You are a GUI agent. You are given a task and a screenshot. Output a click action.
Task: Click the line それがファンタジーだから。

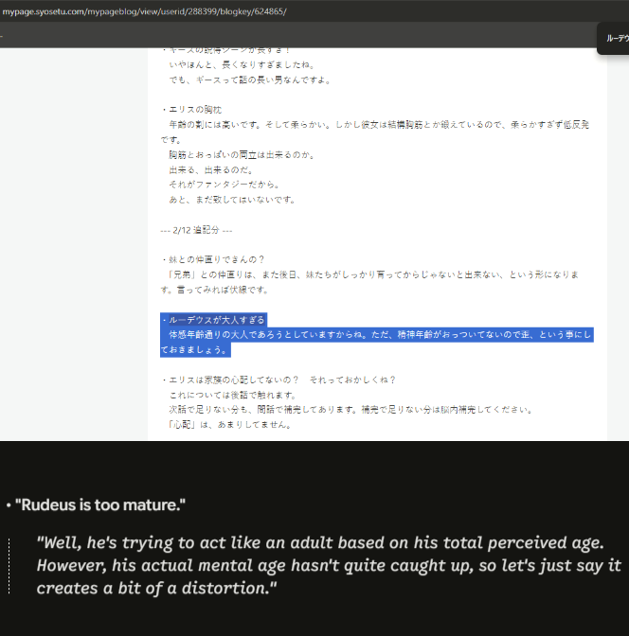tap(225, 185)
